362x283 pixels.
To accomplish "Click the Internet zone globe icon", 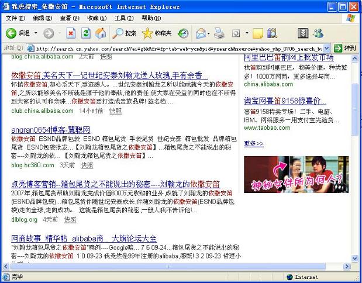I will 289,277.
